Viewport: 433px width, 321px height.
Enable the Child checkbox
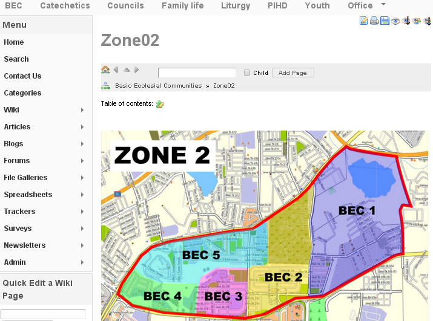247,73
